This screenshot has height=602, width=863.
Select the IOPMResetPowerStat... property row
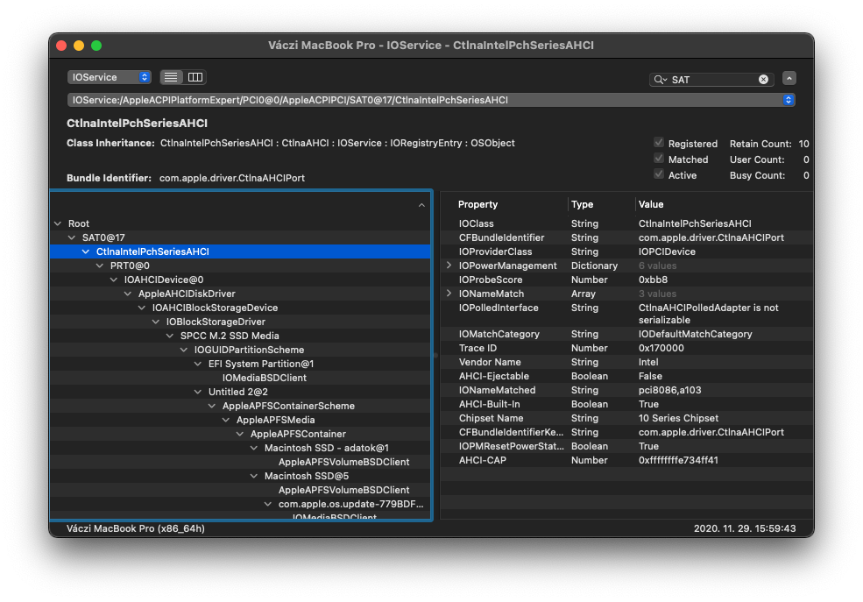[x=627, y=446]
